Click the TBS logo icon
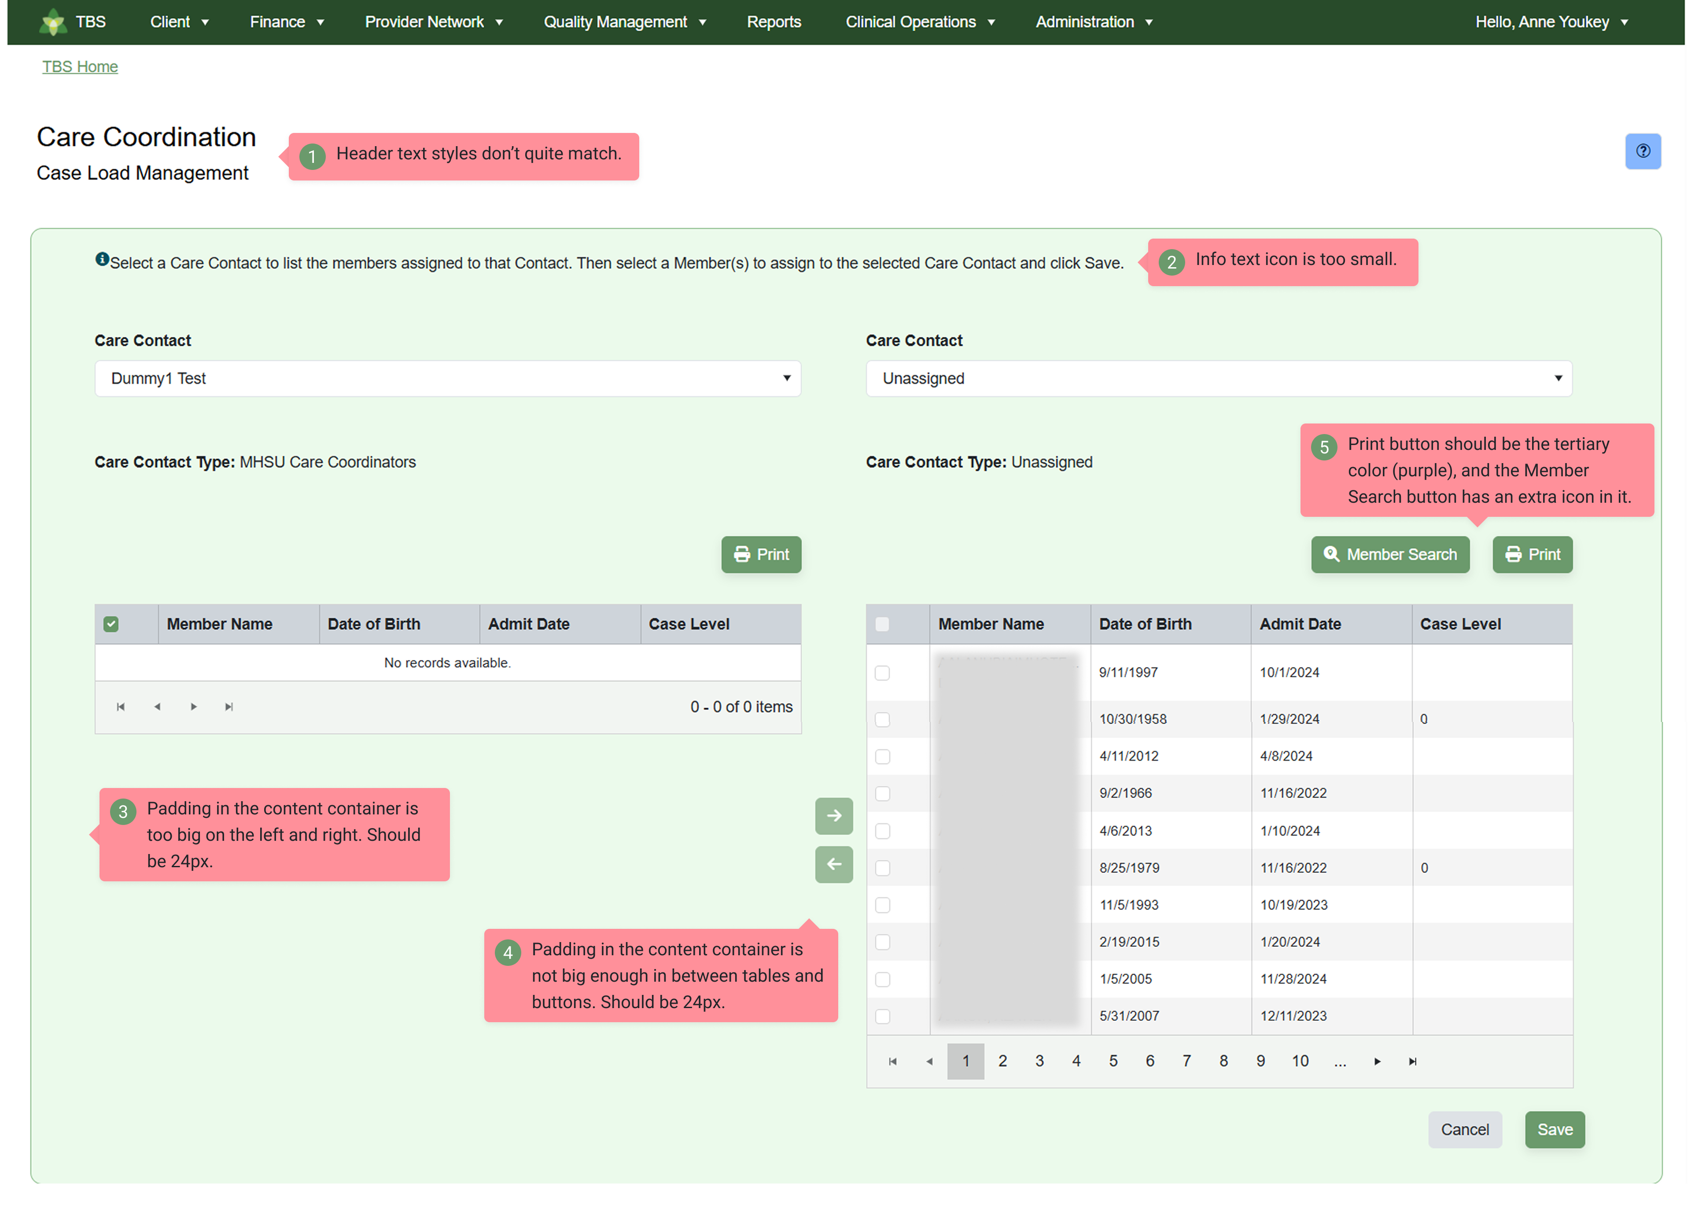 (x=52, y=22)
